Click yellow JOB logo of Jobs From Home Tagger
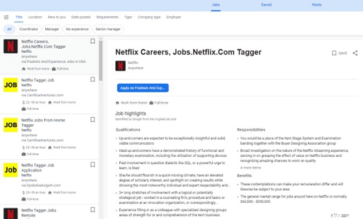The width and height of the screenshot is (363, 219). 10,125
